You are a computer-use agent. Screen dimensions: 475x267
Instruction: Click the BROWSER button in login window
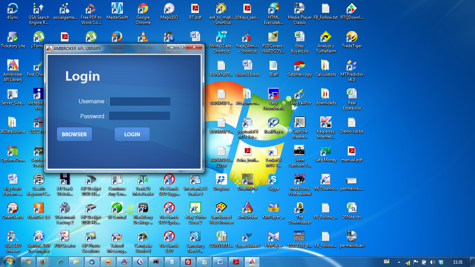tap(74, 134)
